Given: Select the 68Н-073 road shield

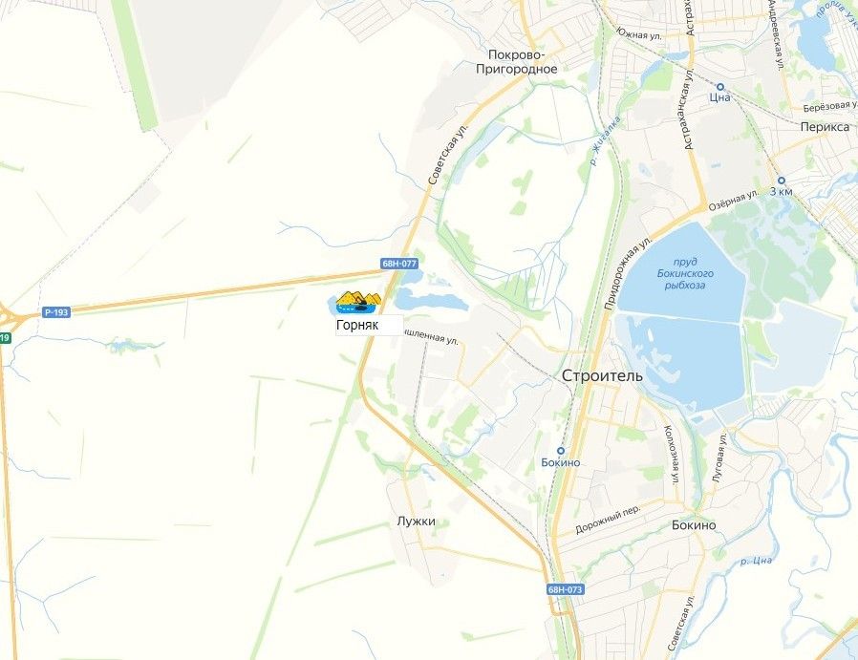Looking at the screenshot, I should 566,589.
